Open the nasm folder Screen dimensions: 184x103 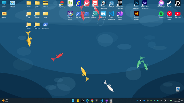click(x=29, y=4)
